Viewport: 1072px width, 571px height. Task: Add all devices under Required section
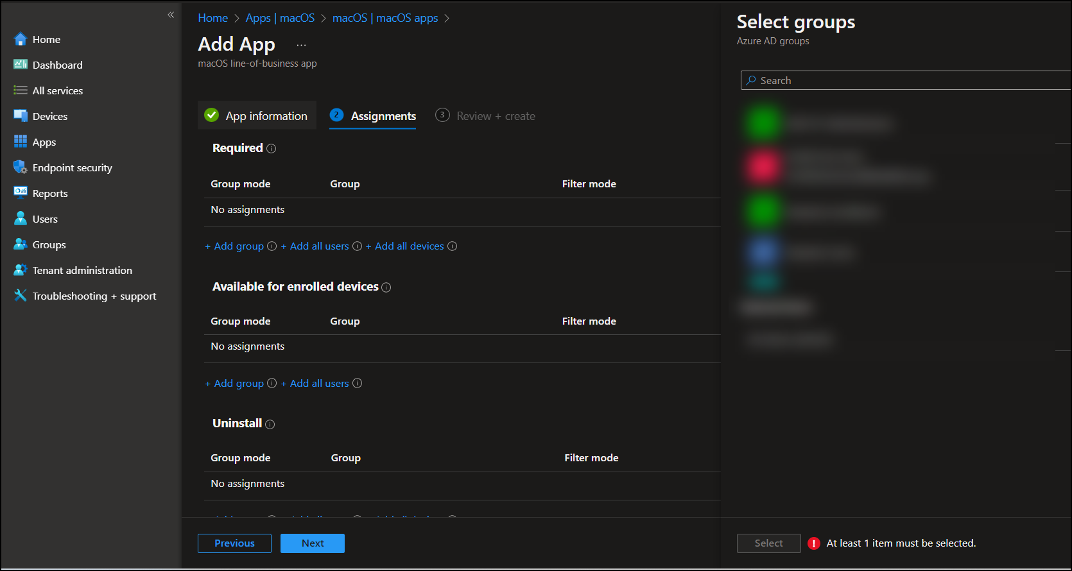pyautogui.click(x=405, y=246)
